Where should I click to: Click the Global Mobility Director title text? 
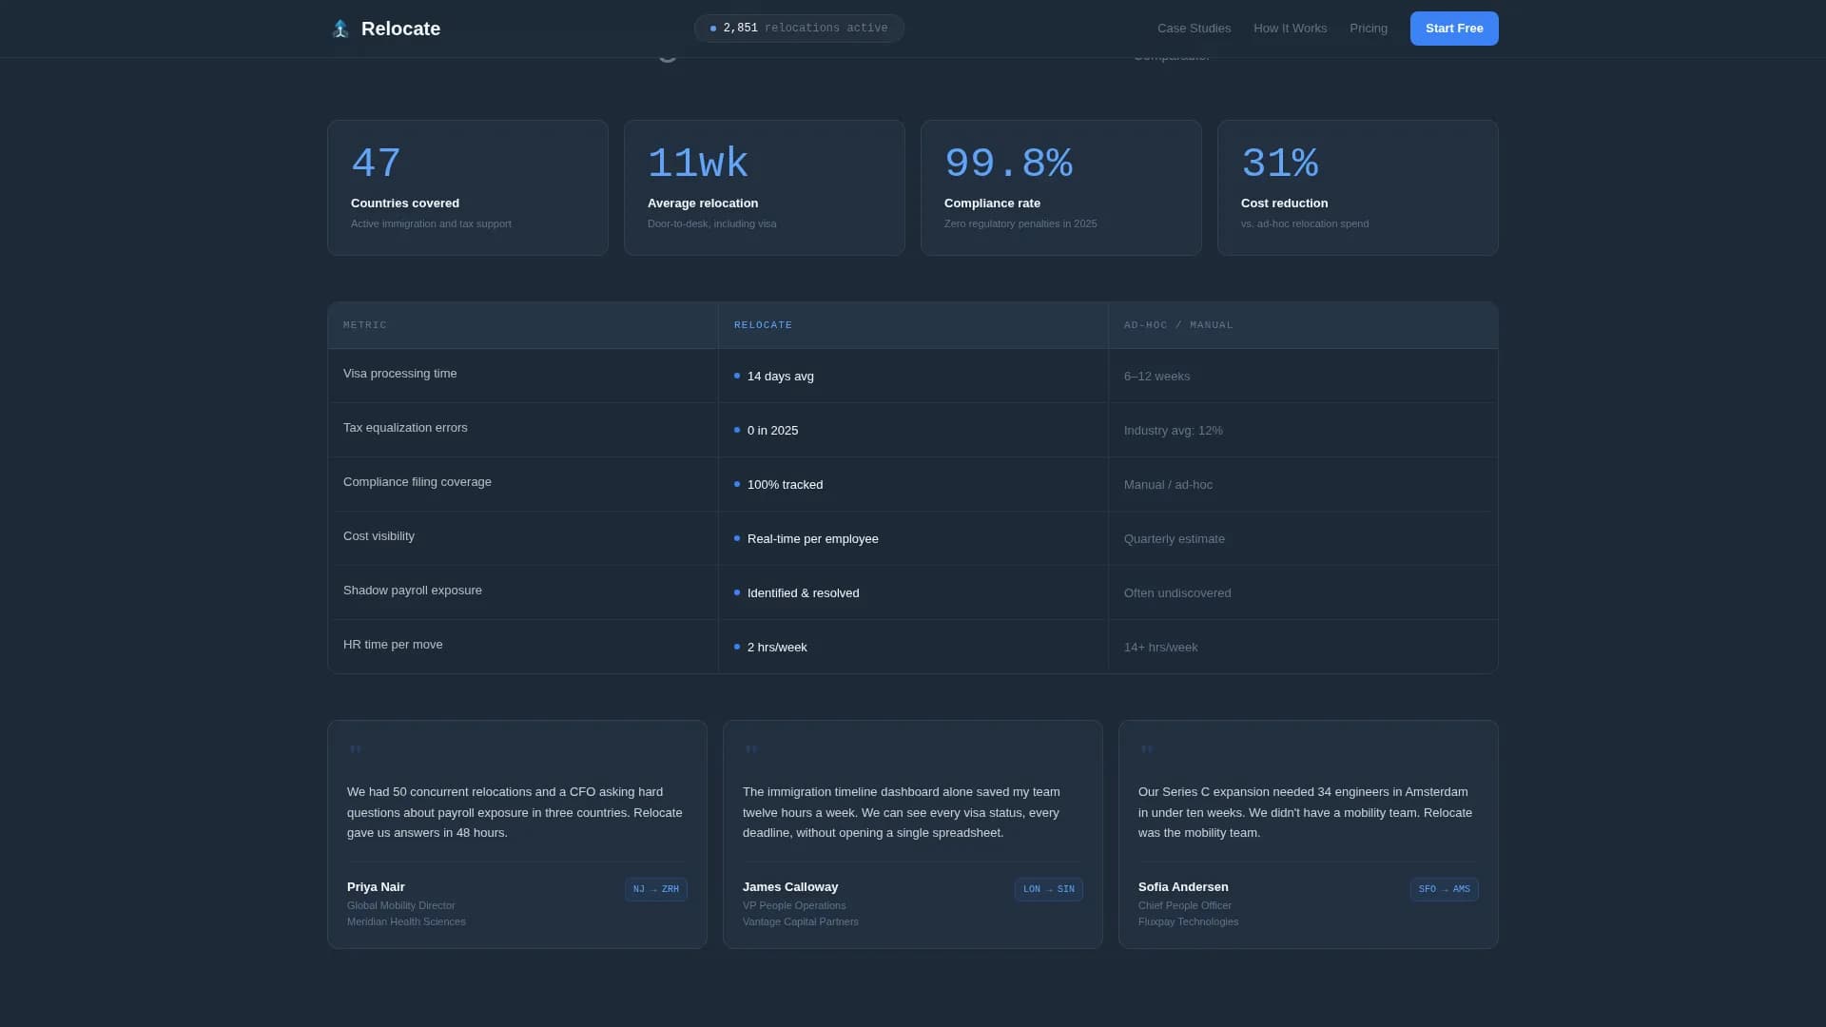coord(401,906)
